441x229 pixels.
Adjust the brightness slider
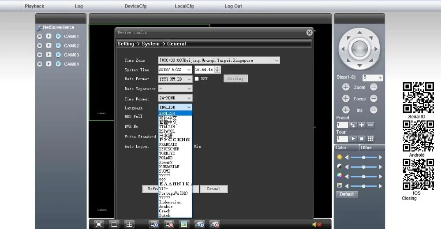tap(363, 157)
